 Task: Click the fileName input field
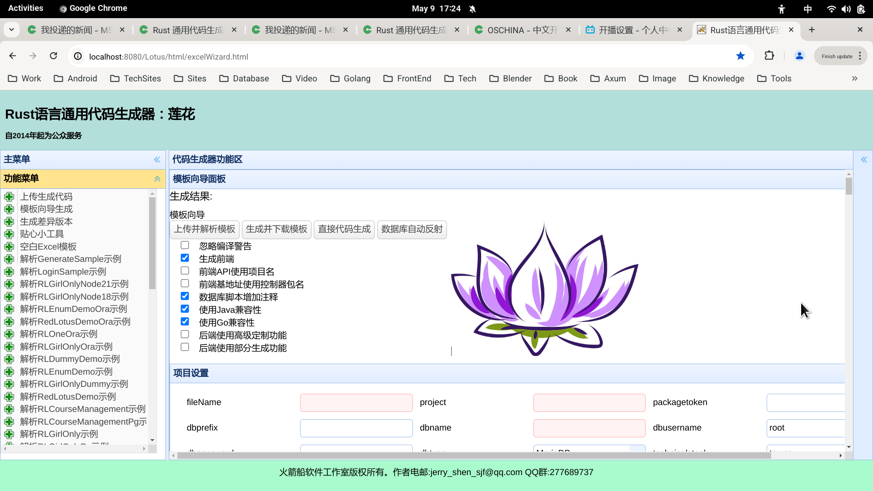[356, 402]
